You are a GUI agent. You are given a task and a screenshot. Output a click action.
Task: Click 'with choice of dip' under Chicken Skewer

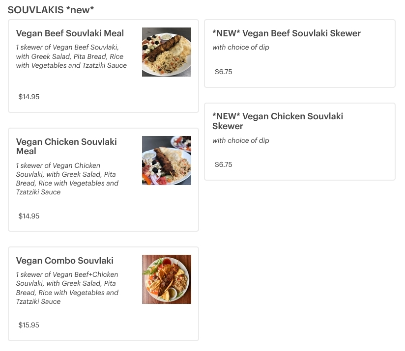coord(241,140)
